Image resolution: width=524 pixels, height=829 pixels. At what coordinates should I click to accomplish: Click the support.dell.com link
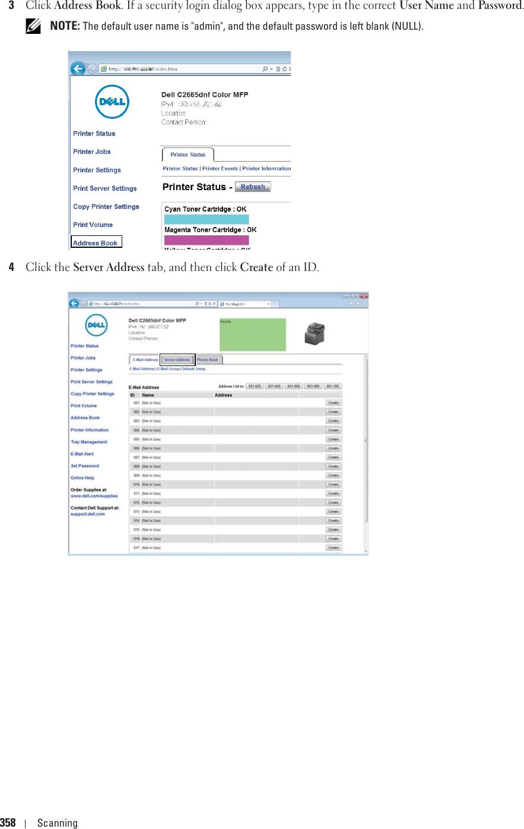[88, 515]
